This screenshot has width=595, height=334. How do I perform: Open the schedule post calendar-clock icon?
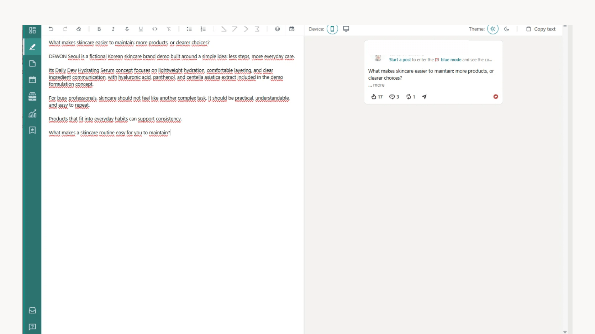pyautogui.click(x=292, y=29)
